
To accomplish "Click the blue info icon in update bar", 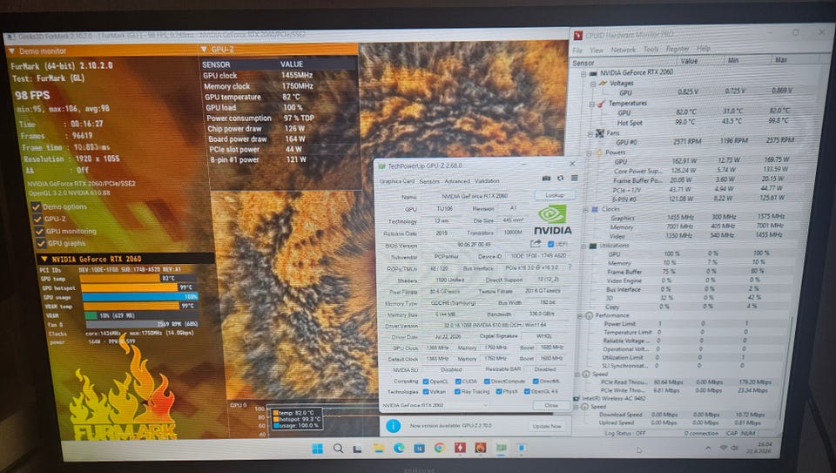I will pyautogui.click(x=393, y=426).
